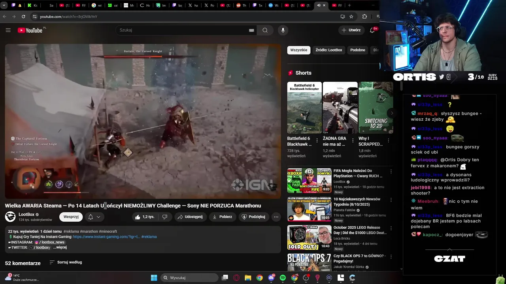The height and width of the screenshot is (284, 506).
Task: Open the LootBox channel avatar
Action: [10, 217]
